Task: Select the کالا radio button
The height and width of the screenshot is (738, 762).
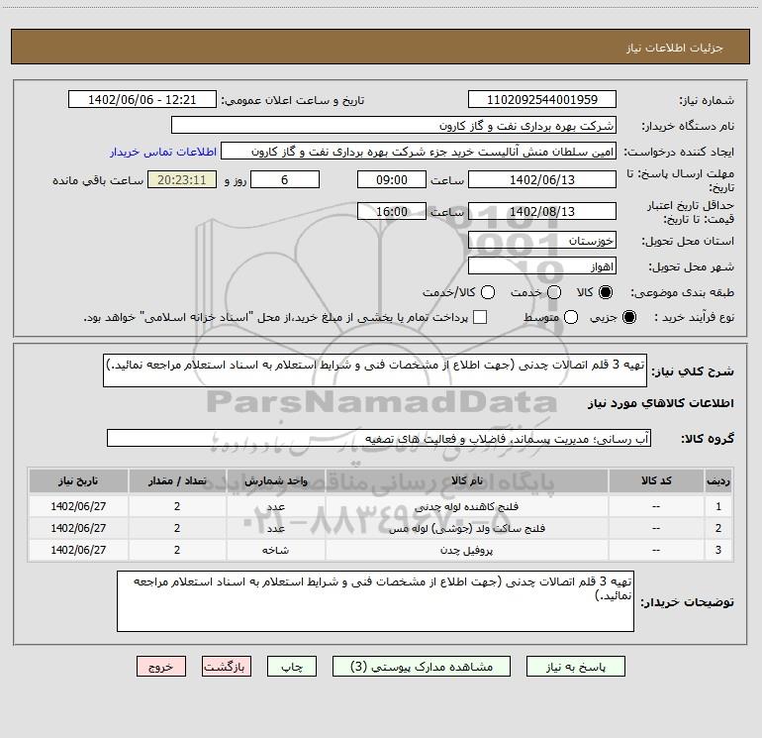Action: coord(606,292)
